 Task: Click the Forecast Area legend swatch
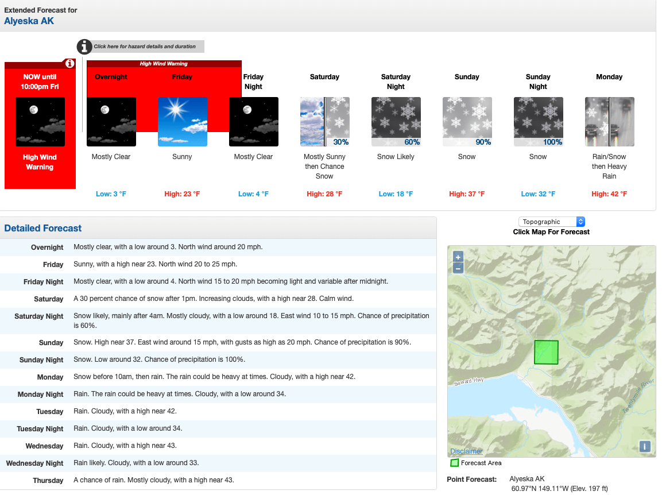tap(454, 463)
